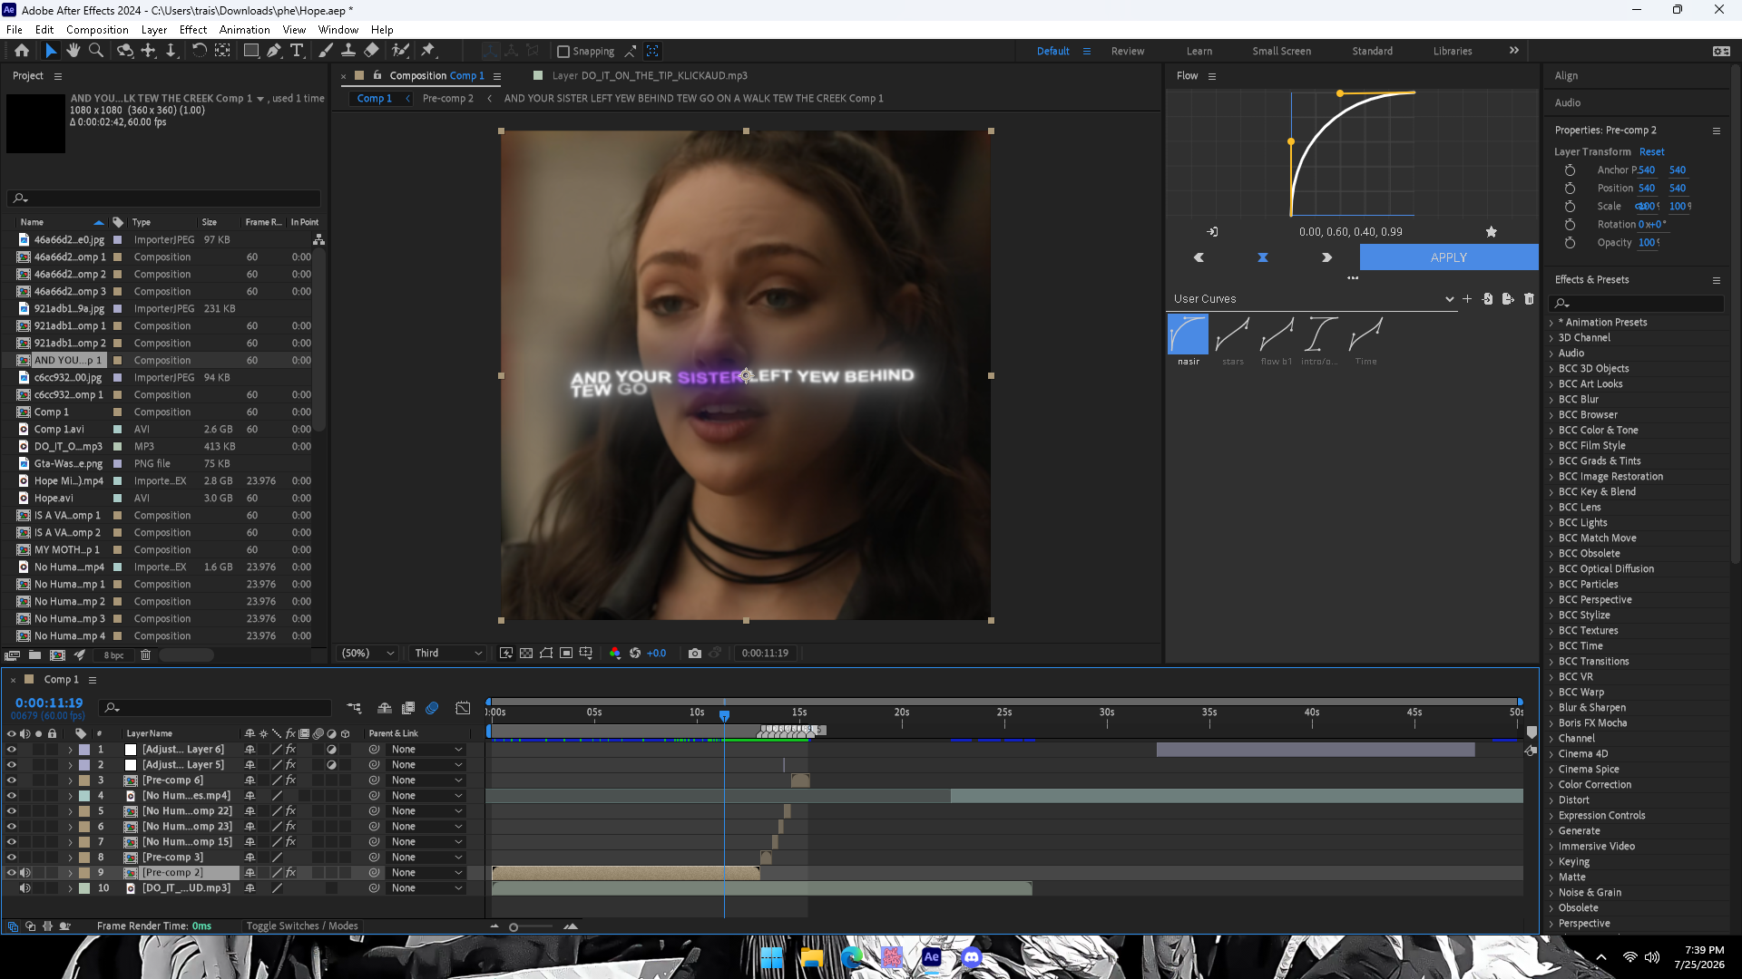Expand the workspace overflow chevrons
The image size is (1742, 979).
[1514, 51]
